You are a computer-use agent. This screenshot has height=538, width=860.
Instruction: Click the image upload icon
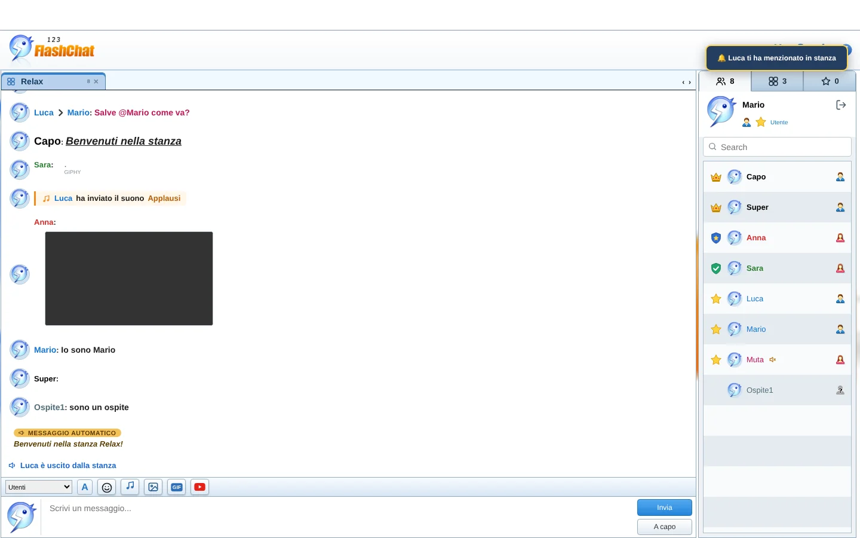(153, 487)
